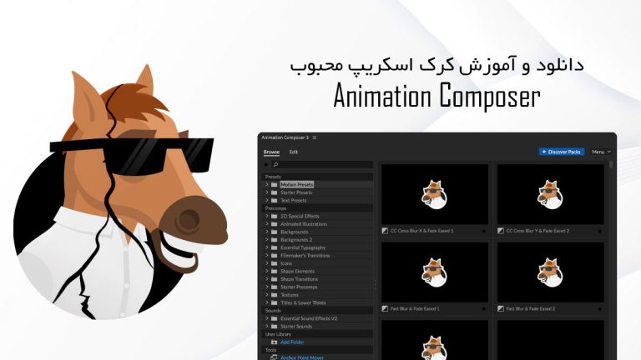The width and height of the screenshot is (641, 360).
Task: Select the Essential Sound Effects V2 label
Action: point(309,318)
